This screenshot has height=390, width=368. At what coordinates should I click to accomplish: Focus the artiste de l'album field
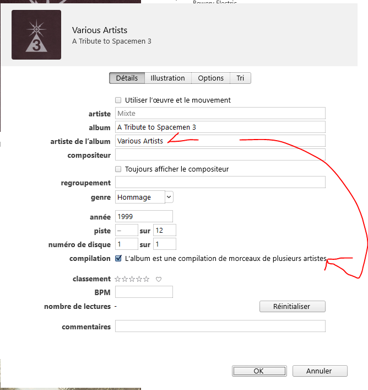coord(220,141)
